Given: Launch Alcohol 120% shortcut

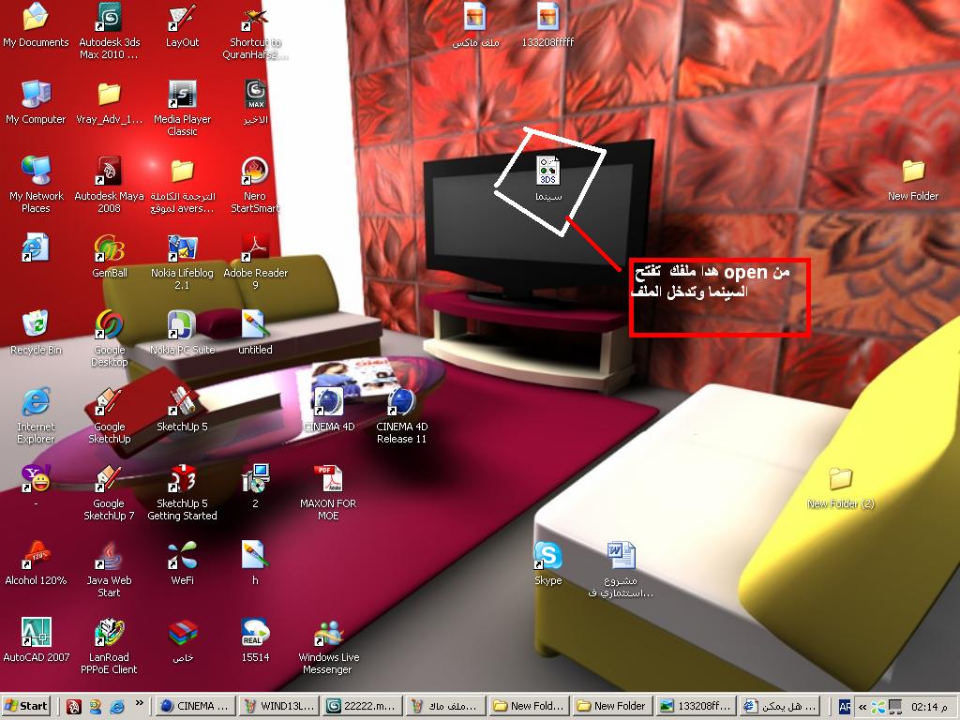Looking at the screenshot, I should (x=36, y=563).
